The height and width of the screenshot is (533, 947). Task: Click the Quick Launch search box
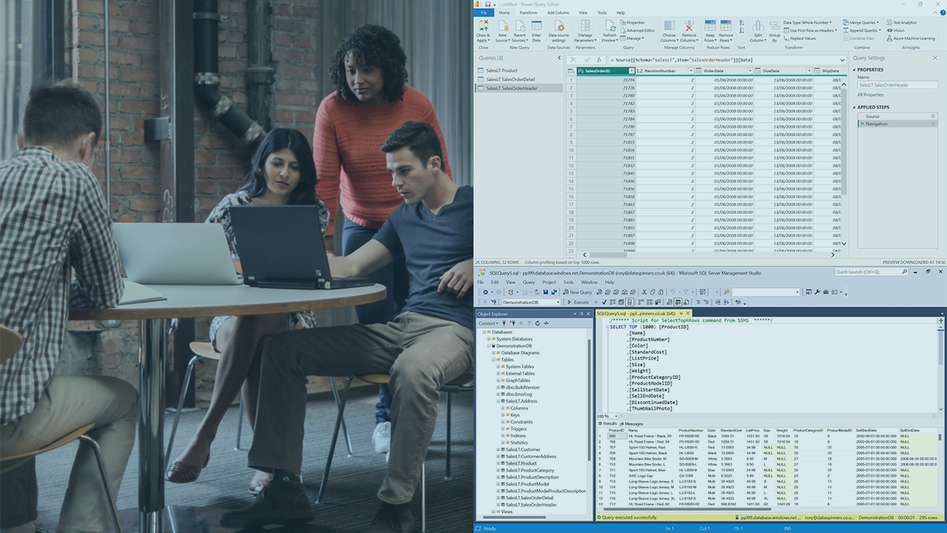[871, 272]
